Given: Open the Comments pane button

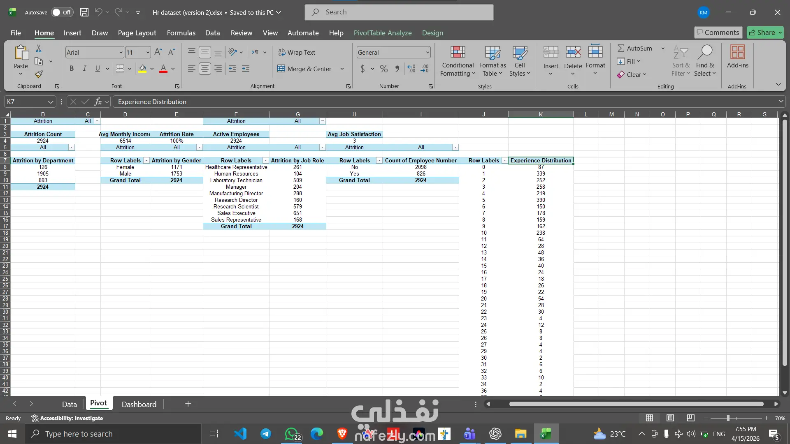Looking at the screenshot, I should point(718,32).
